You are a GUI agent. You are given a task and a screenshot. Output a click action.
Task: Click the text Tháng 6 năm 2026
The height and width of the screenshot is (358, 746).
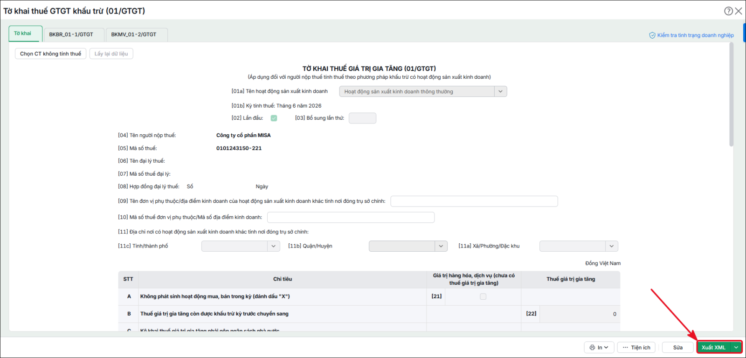pyautogui.click(x=299, y=106)
